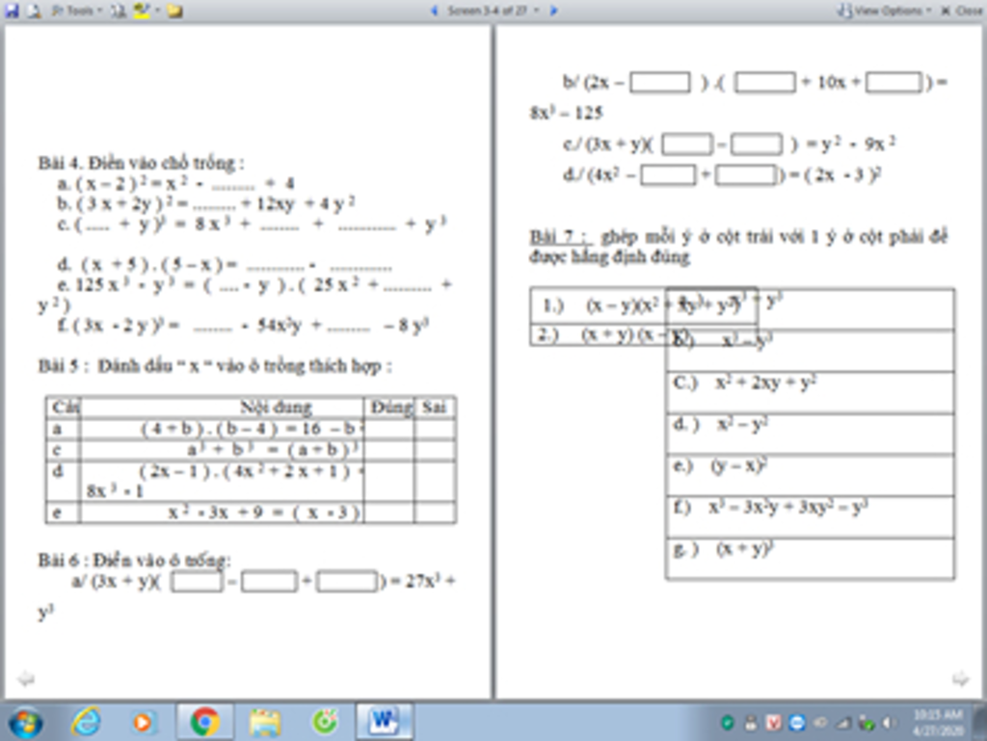The width and height of the screenshot is (987, 741).
Task: Click the first empty box in exercise b/ (2x – )
Action: tap(659, 83)
